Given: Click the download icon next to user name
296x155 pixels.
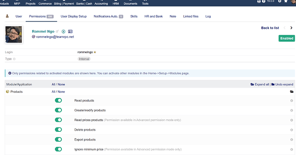Looking at the screenshot, I should pos(63,32).
